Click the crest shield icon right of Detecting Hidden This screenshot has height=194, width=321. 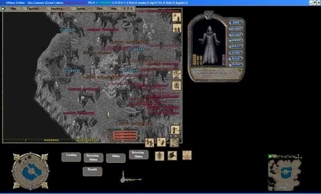click(x=159, y=156)
